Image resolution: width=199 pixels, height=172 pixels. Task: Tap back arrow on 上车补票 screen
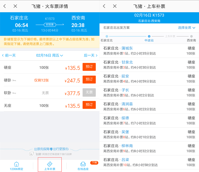point(104,6)
